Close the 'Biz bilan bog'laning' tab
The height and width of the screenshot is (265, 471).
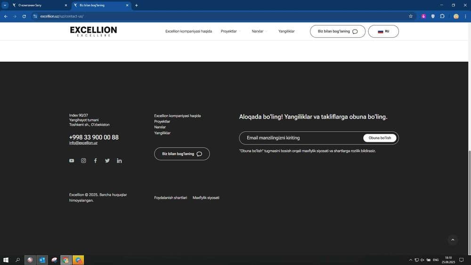[127, 5]
